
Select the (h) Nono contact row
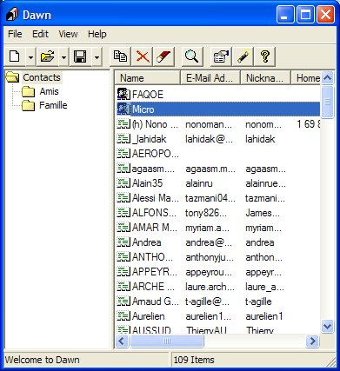tap(218, 124)
